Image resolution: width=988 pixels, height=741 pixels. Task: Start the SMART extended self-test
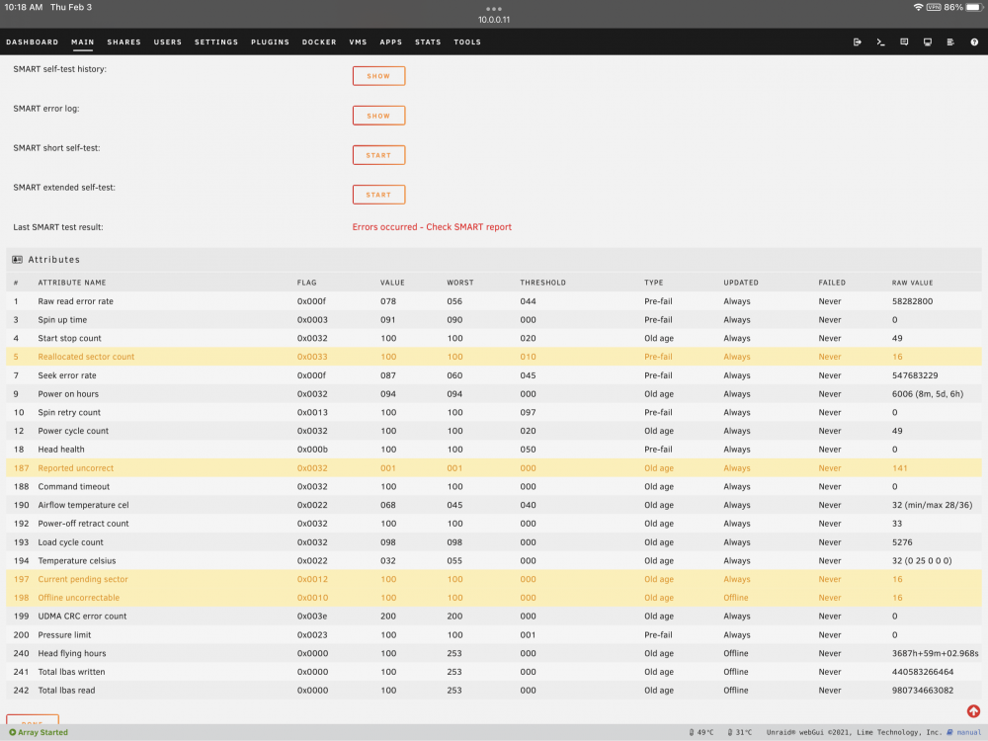click(x=378, y=195)
